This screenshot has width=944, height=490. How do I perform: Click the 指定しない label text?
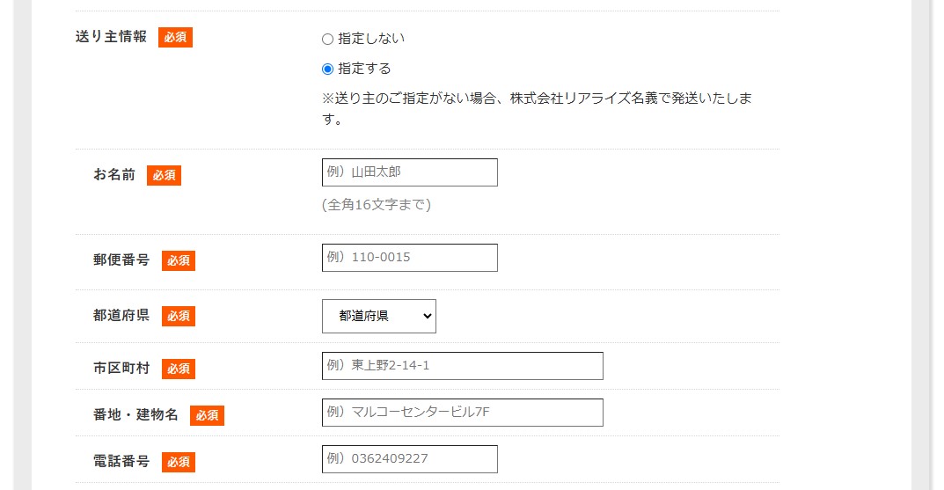pos(371,39)
